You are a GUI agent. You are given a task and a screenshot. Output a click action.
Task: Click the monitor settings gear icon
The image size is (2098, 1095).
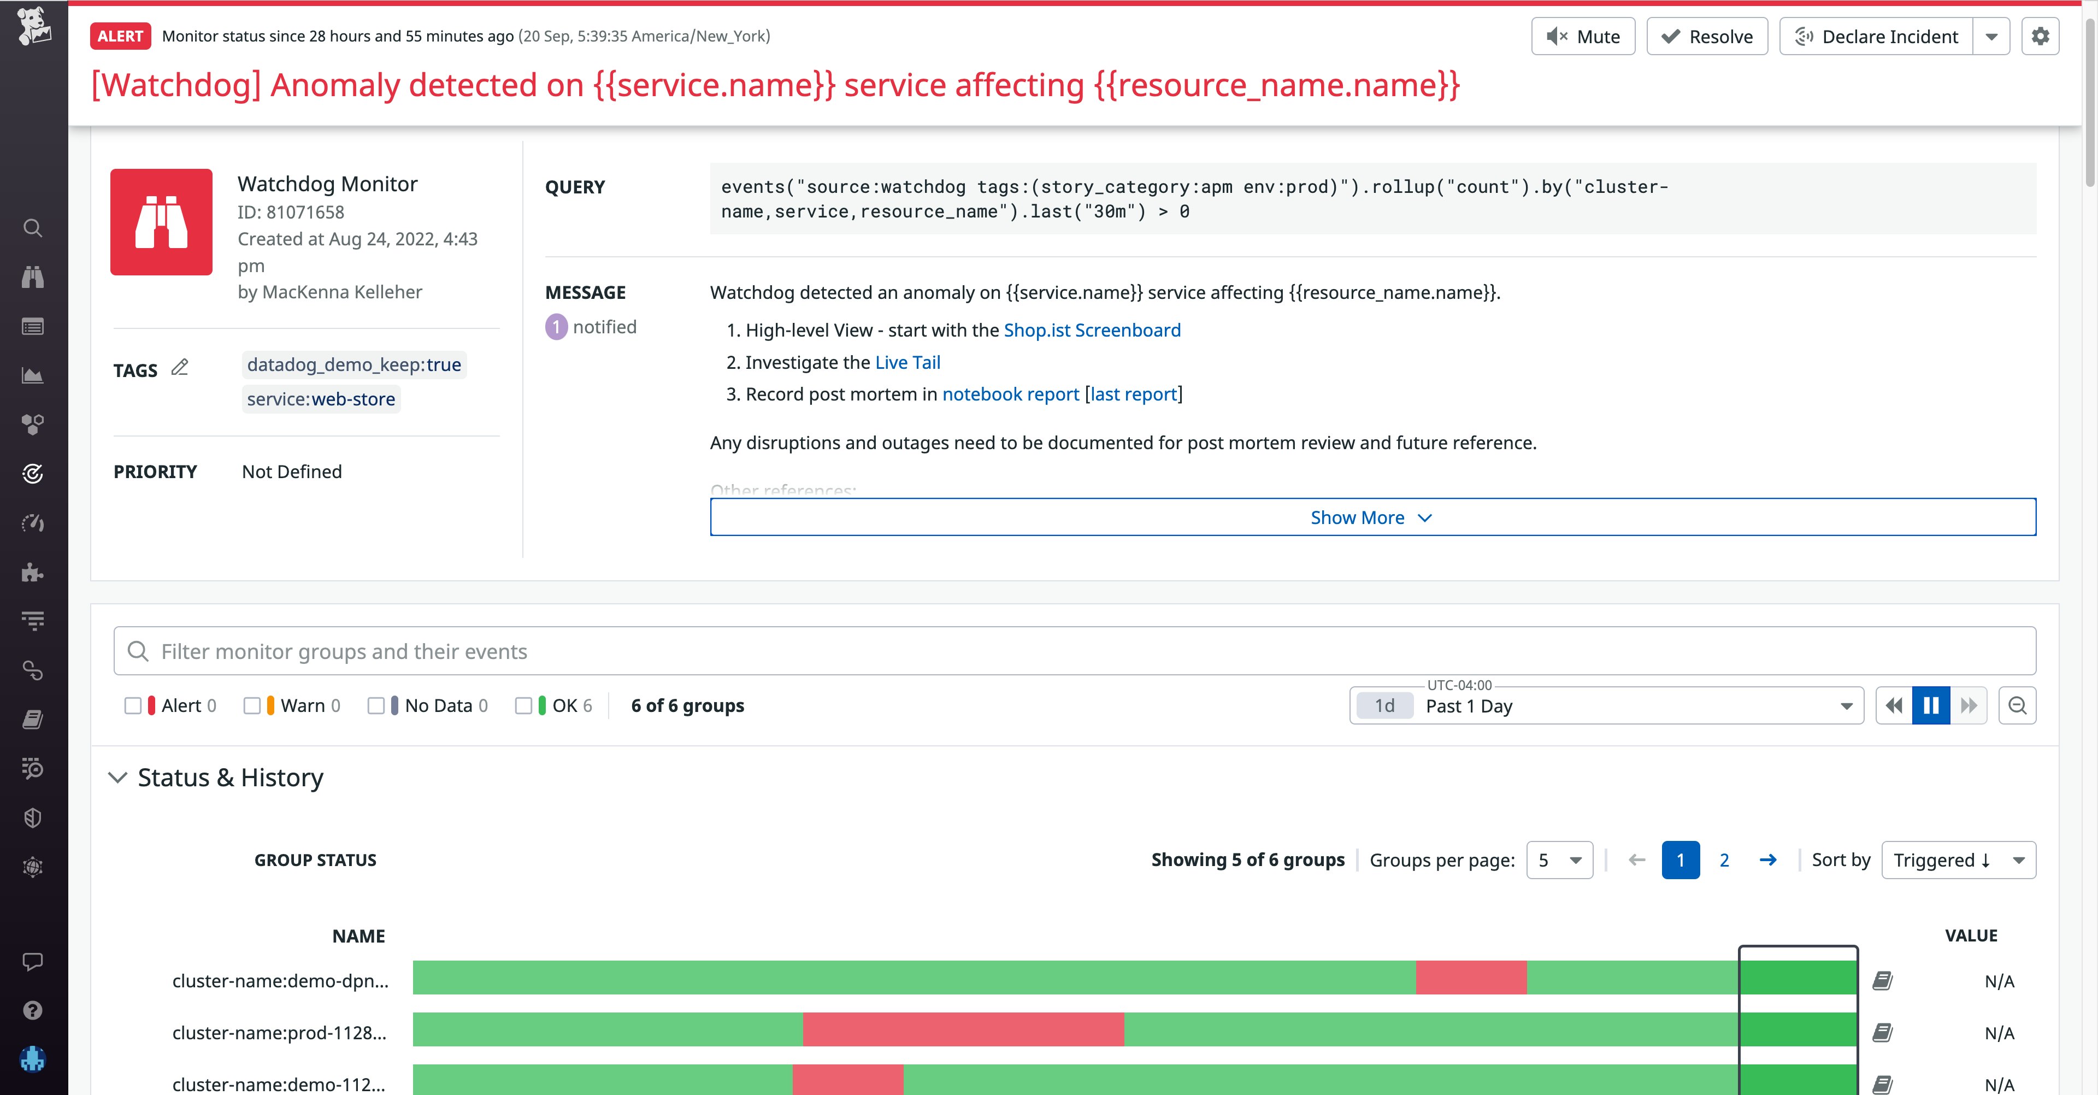tap(2040, 36)
